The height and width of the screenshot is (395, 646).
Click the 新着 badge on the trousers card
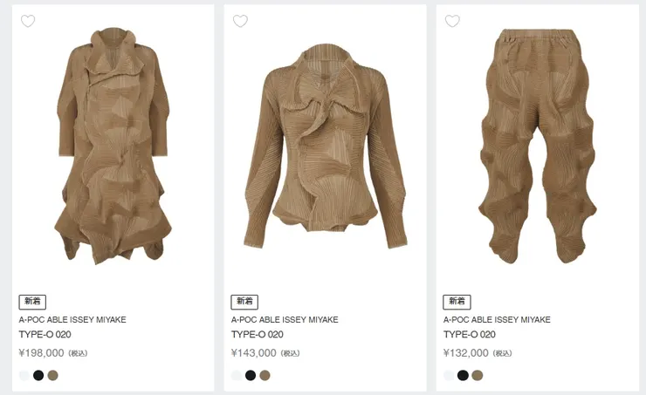point(457,302)
